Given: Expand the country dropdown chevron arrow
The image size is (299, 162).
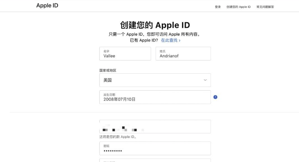Looking at the screenshot, I should click(x=205, y=80).
